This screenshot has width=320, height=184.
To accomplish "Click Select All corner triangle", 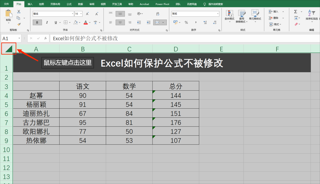I will click(x=9, y=49).
